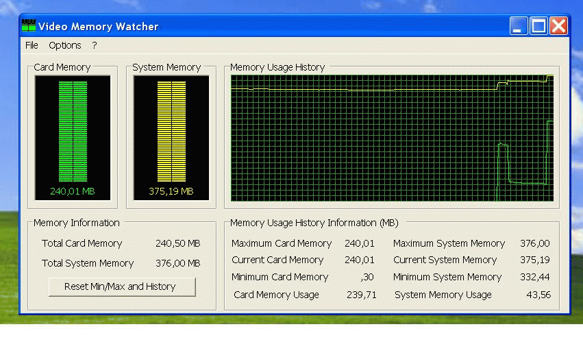Image resolution: width=583 pixels, height=355 pixels.
Task: Click the Video Memory Watcher title bar icon
Action: [x=28, y=26]
